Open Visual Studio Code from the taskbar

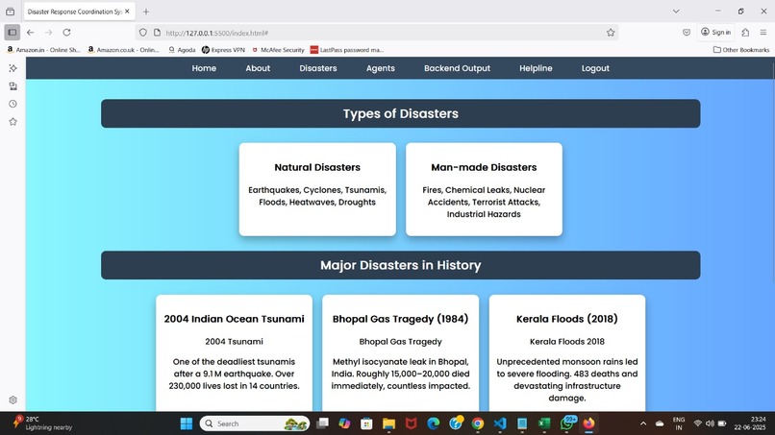[x=500, y=423]
